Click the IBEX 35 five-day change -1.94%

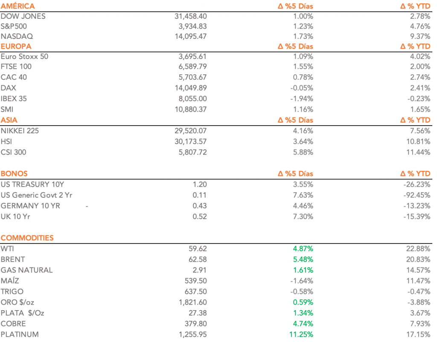[x=301, y=99]
